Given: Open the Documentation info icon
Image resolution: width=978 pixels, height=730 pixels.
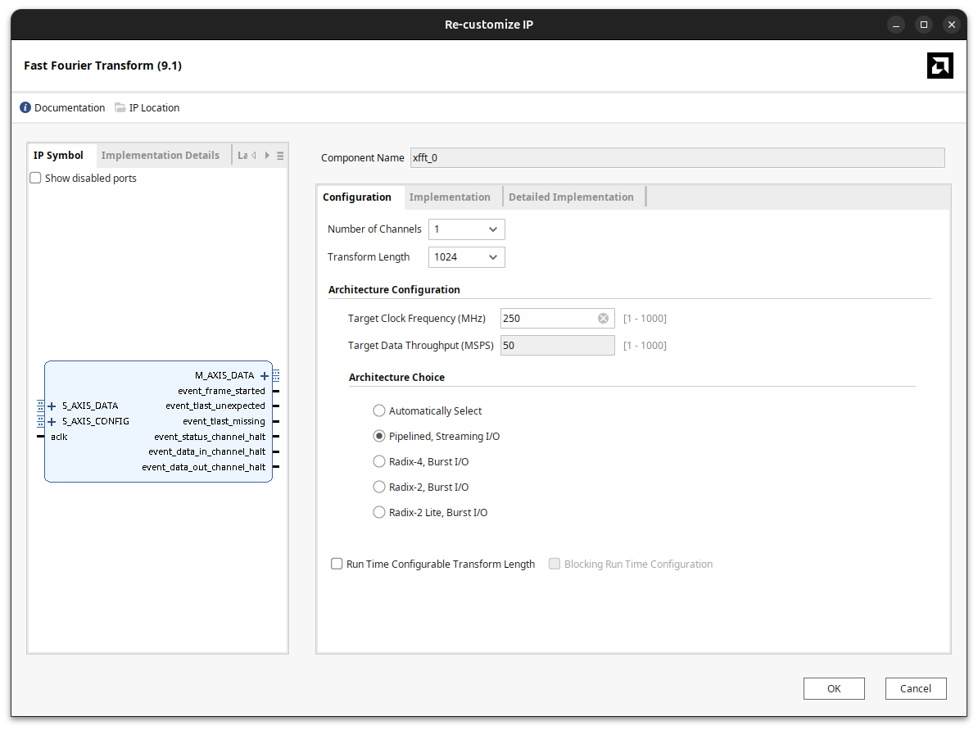Looking at the screenshot, I should point(25,107).
